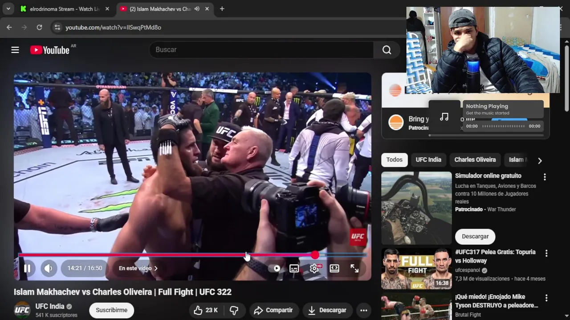Viewport: 570px width, 320px height.
Task: Click the Descargar button under the video
Action: point(327,310)
